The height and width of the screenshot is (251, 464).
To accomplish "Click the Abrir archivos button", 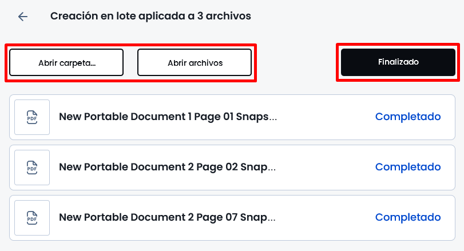I will tap(195, 62).
